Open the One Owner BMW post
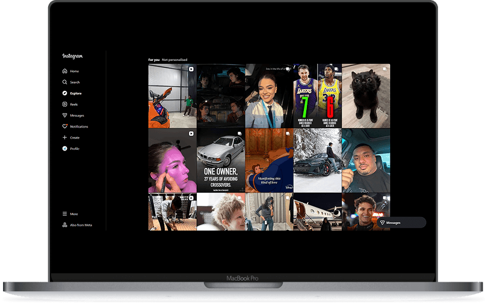The height and width of the screenshot is (304, 488). click(x=221, y=161)
